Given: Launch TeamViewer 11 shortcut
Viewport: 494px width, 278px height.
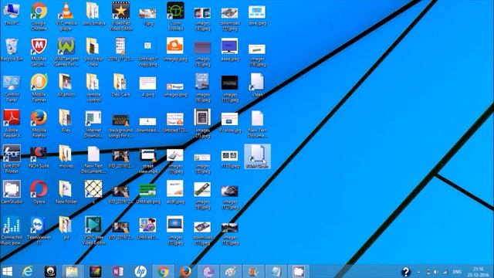Looking at the screenshot, I should (x=39, y=231).
